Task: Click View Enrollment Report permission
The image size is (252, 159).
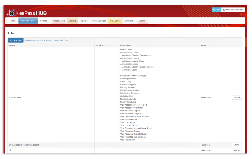Action: (130, 119)
